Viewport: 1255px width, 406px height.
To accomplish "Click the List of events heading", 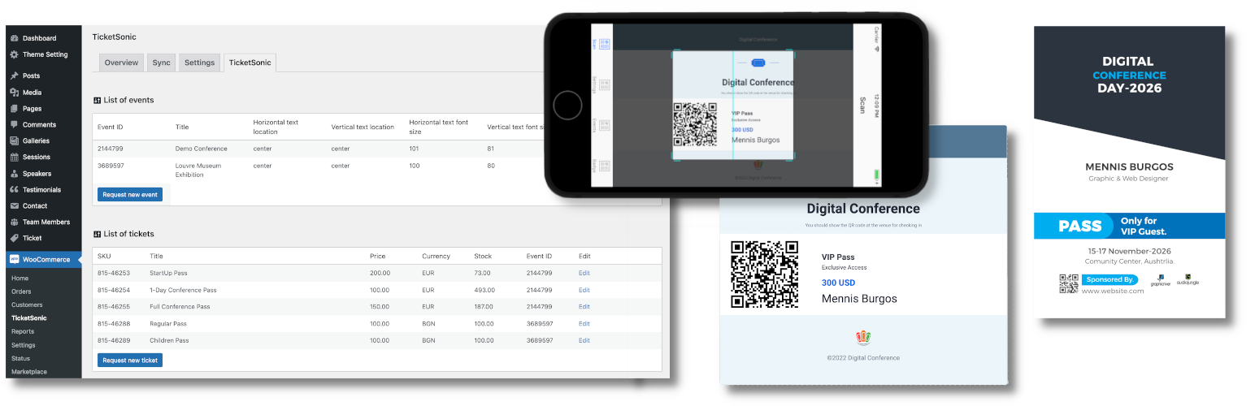I will [124, 100].
